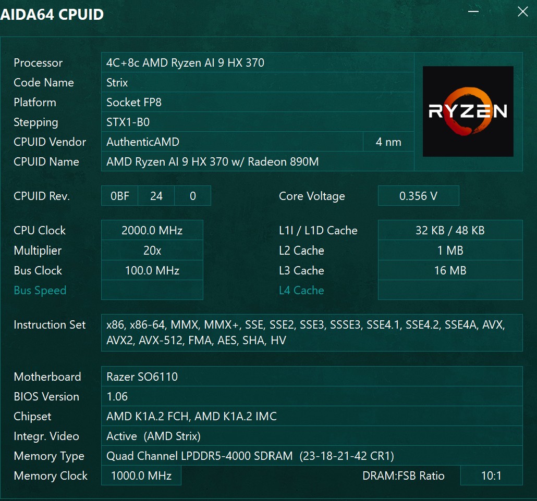The image size is (537, 501).
Task: Click the Core Voltage label
Action: [x=312, y=196]
